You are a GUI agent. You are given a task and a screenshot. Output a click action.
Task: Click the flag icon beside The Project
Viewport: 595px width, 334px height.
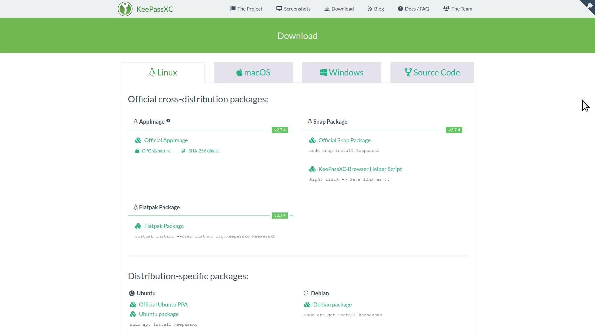(233, 9)
